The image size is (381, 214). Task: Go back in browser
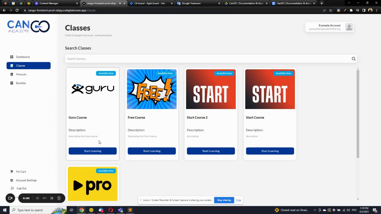coord(4,10)
